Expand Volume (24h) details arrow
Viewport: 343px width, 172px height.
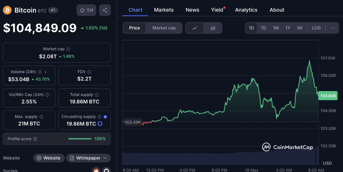pyautogui.click(x=46, y=72)
